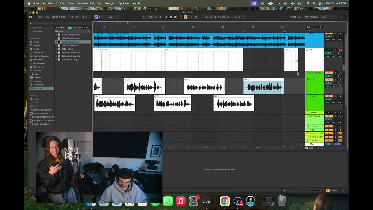The image size is (373, 210).
Task: Collapse the LEAD VOCAL group track
Action: pyautogui.click(x=307, y=73)
